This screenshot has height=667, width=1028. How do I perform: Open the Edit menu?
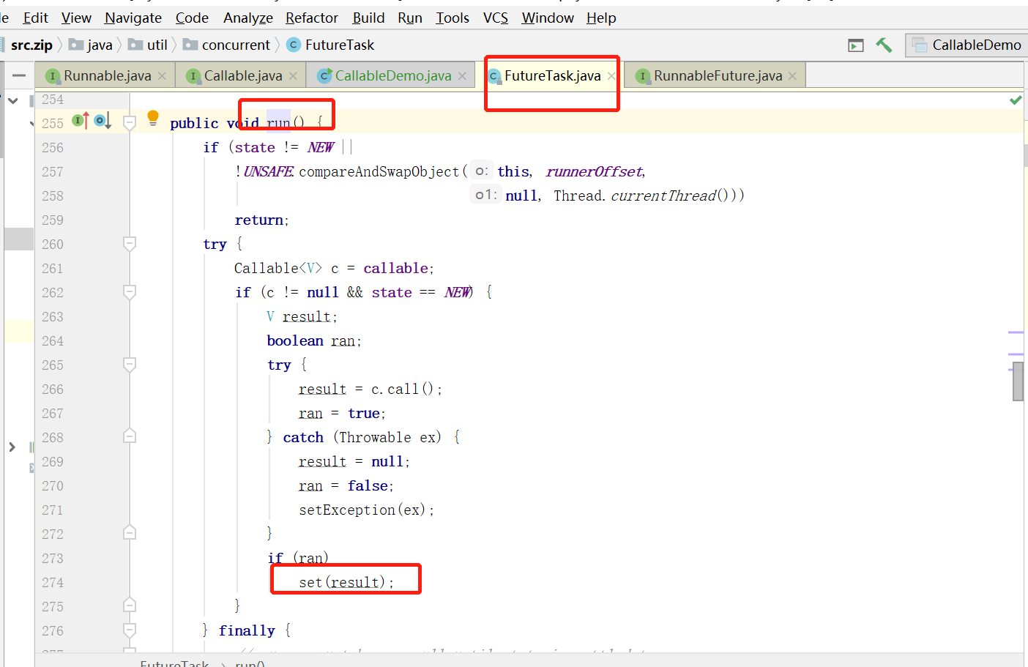click(x=35, y=18)
